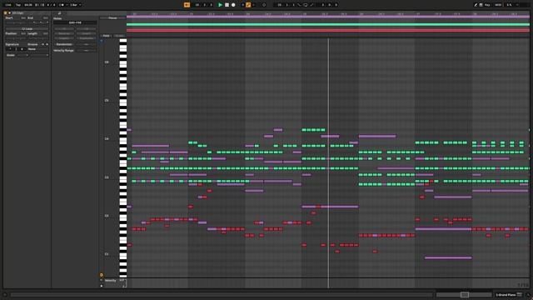
Task: Click the long purple note at C1 row
Action: (448, 257)
